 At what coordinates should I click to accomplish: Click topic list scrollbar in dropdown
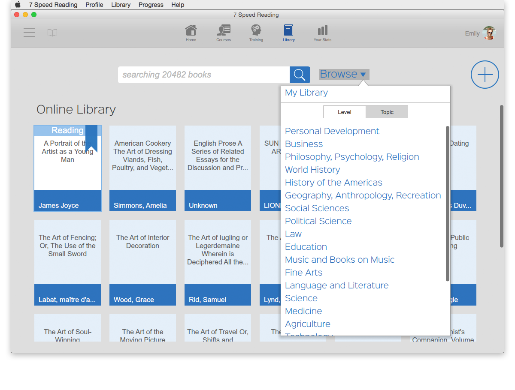coord(448,204)
